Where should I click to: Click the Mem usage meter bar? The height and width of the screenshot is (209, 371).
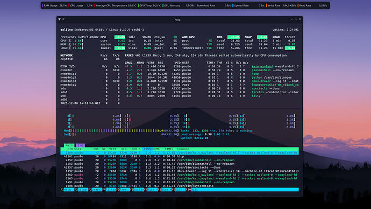121,131
